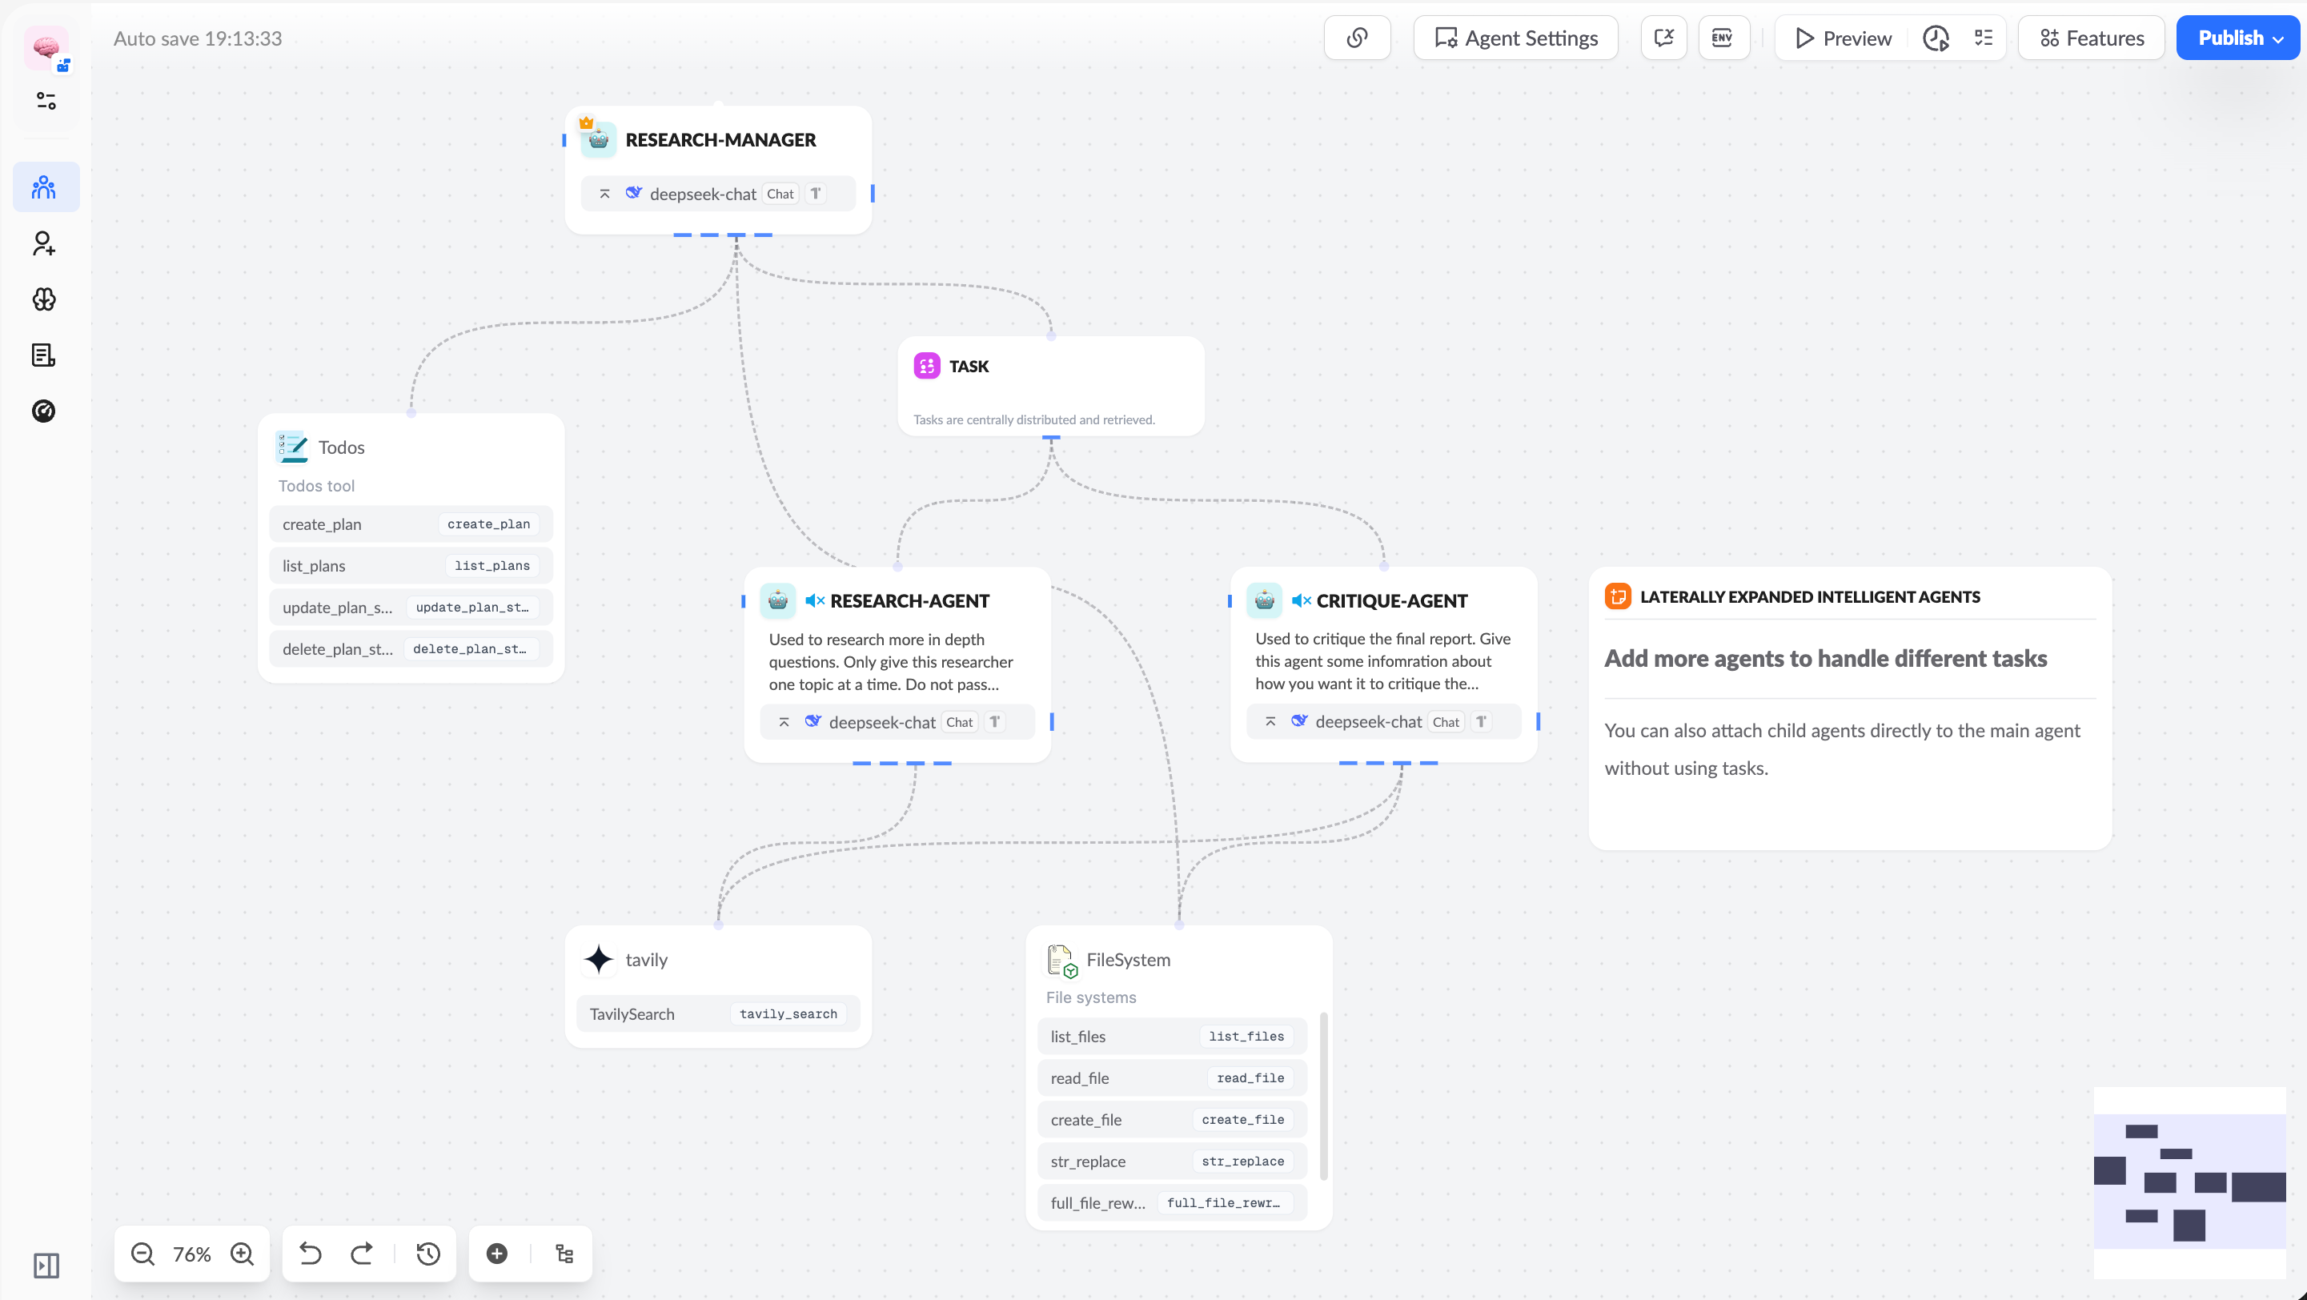Undo the last canvas change
2307x1300 pixels.
(310, 1254)
